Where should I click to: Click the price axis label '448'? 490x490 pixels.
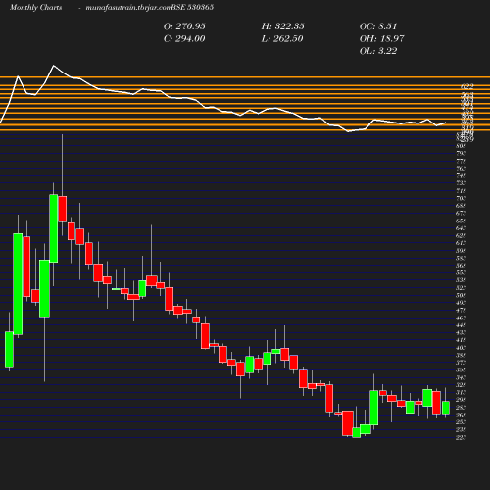tap(461, 325)
